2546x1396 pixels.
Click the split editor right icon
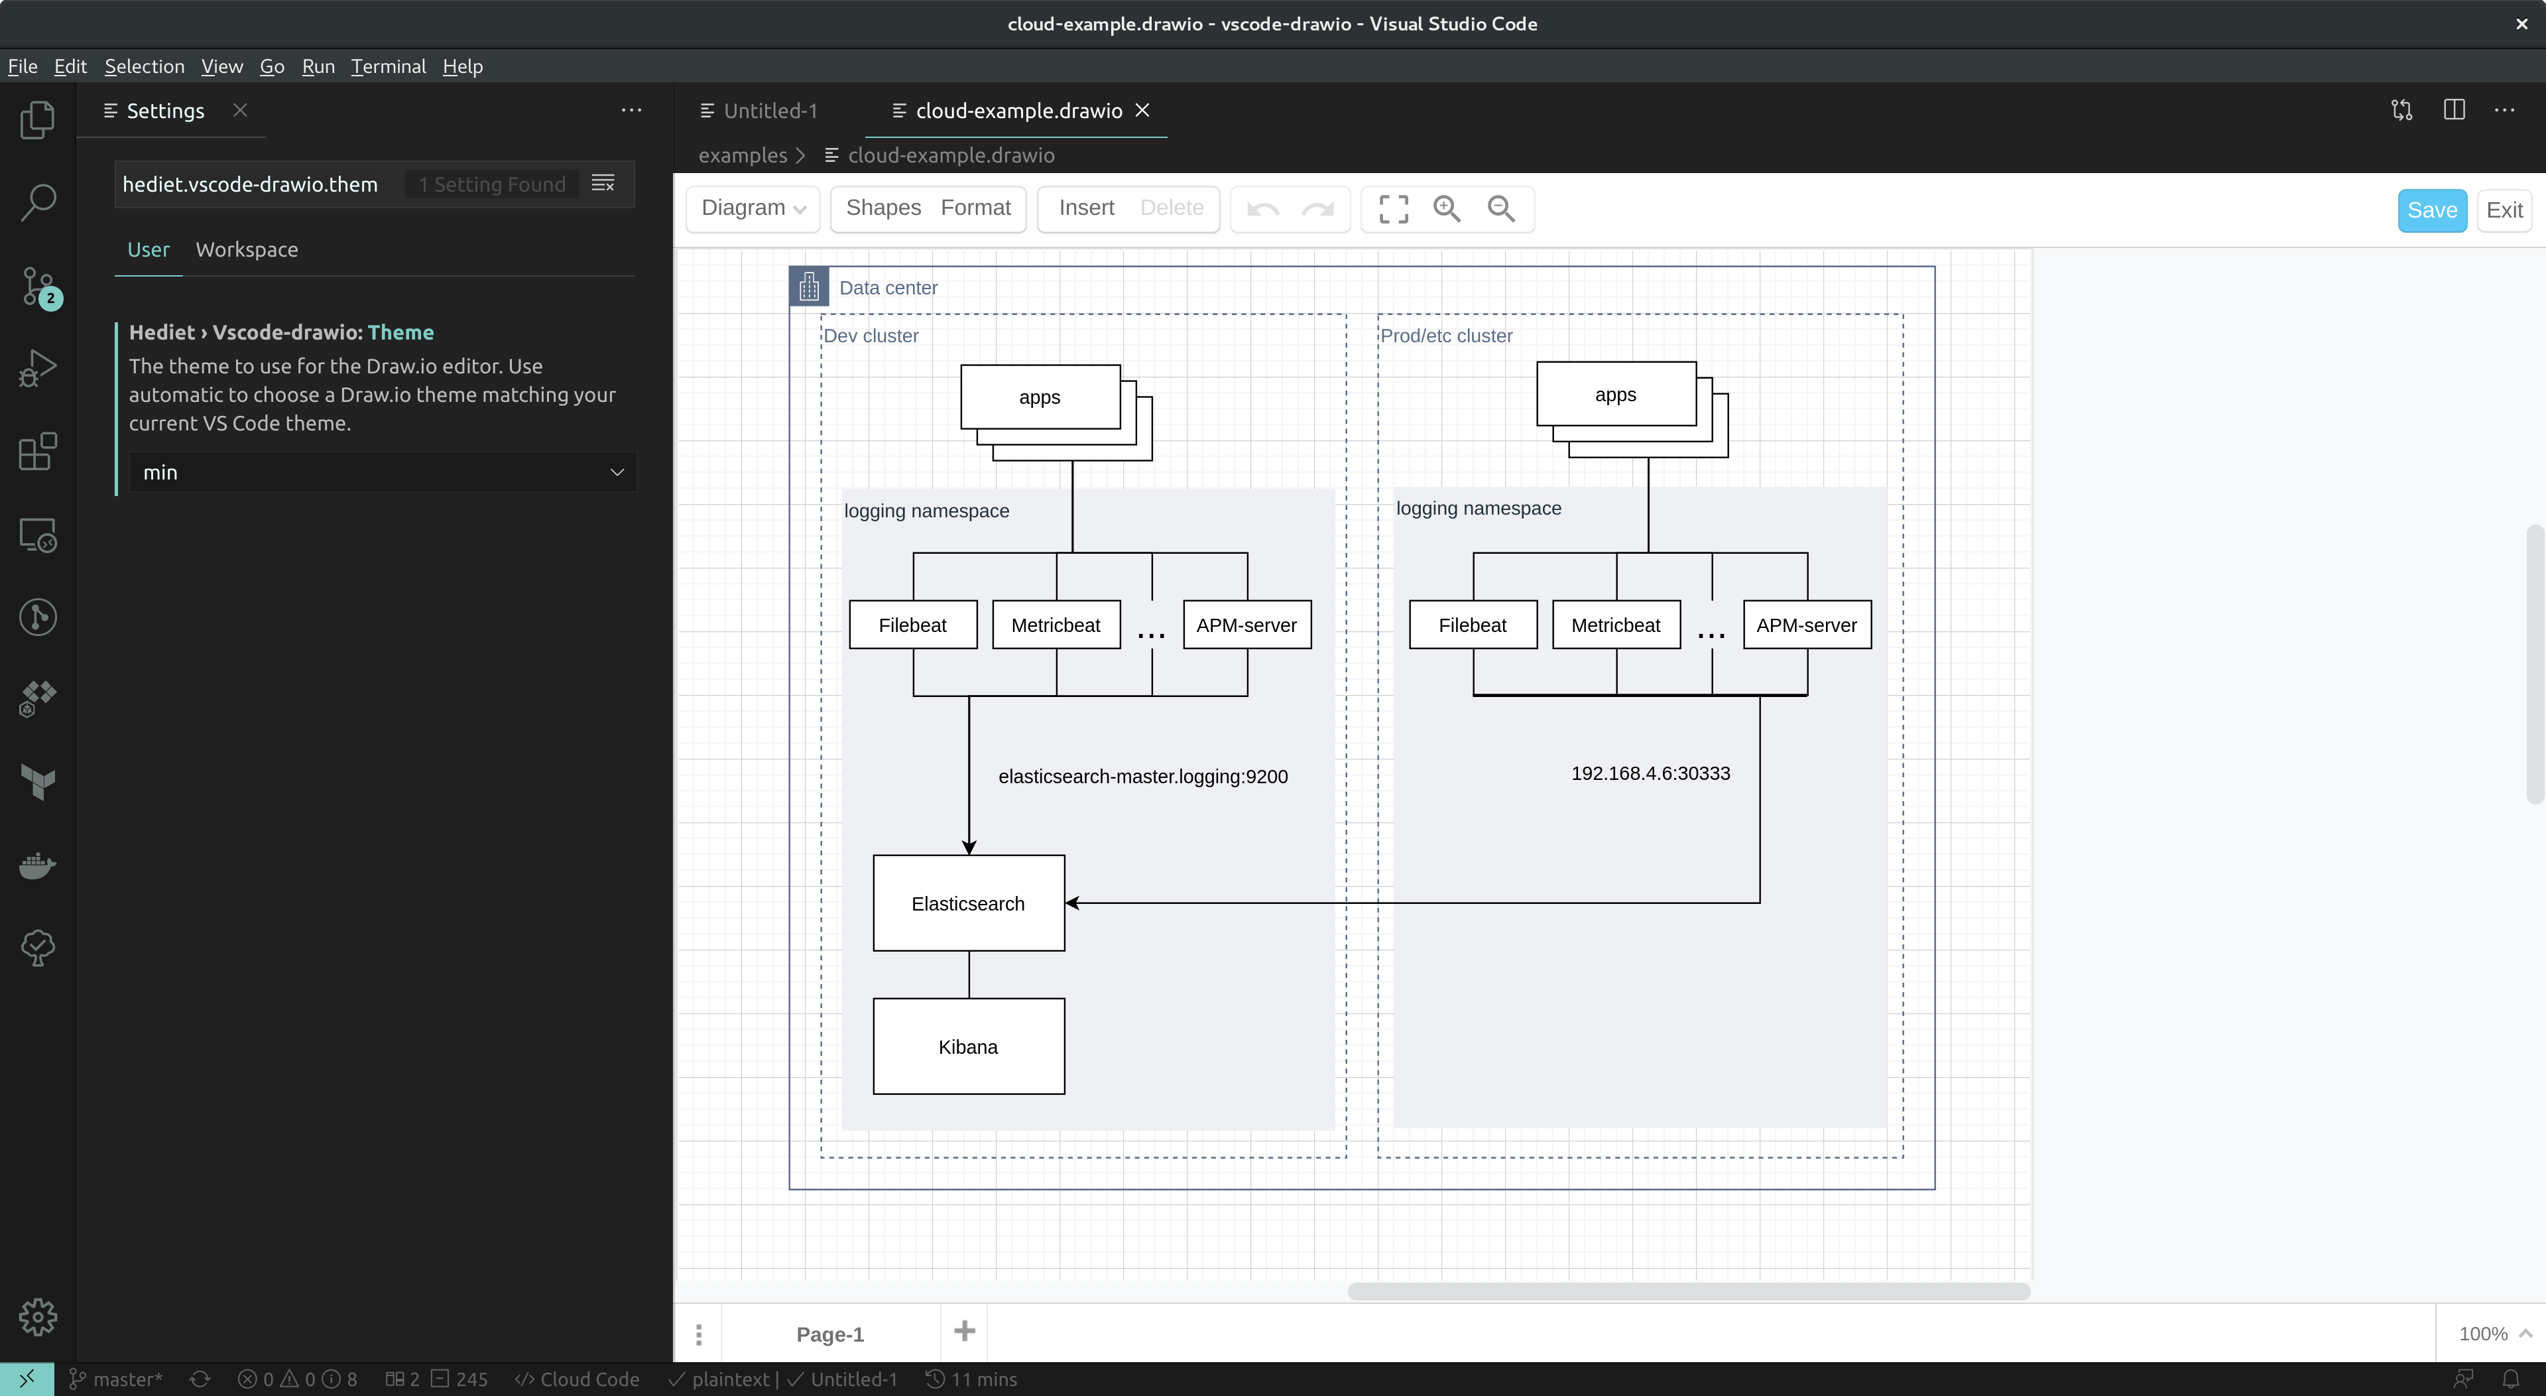click(2453, 109)
